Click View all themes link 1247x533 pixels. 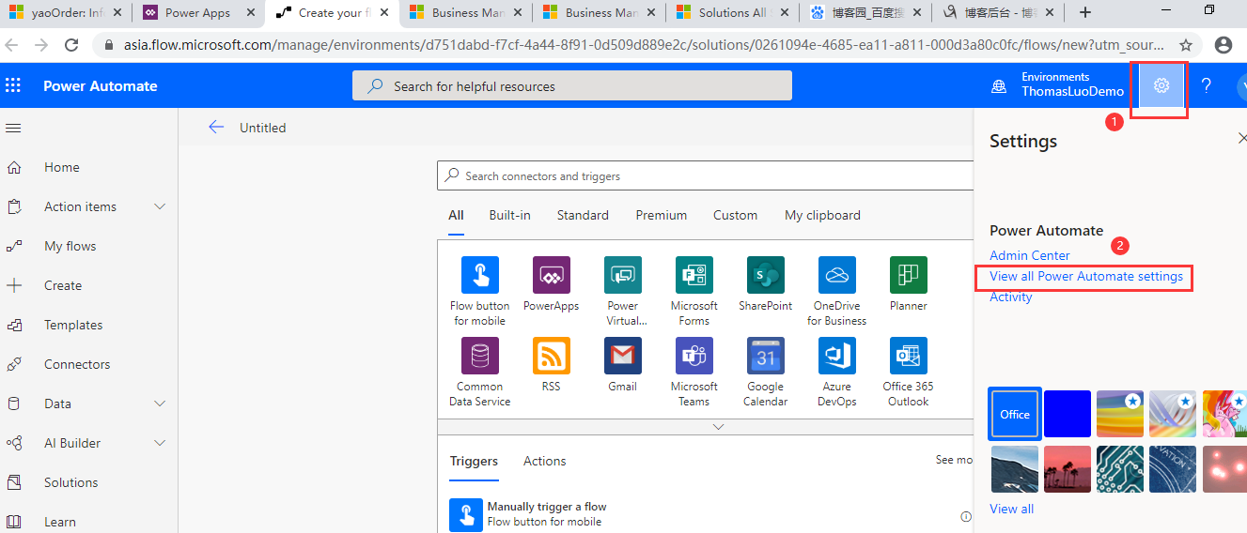pyautogui.click(x=1011, y=509)
